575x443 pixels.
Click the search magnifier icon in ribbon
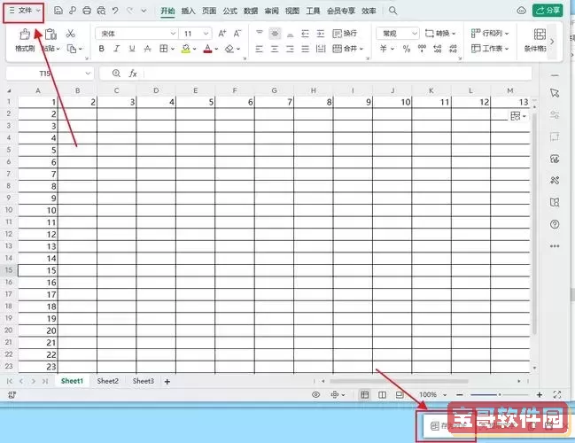click(x=392, y=11)
